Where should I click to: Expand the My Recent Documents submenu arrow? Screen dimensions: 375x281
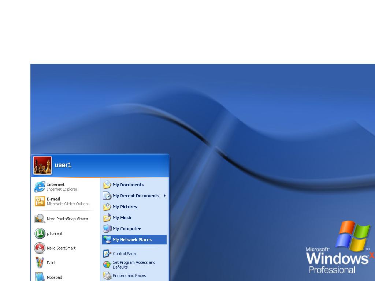tap(165, 196)
